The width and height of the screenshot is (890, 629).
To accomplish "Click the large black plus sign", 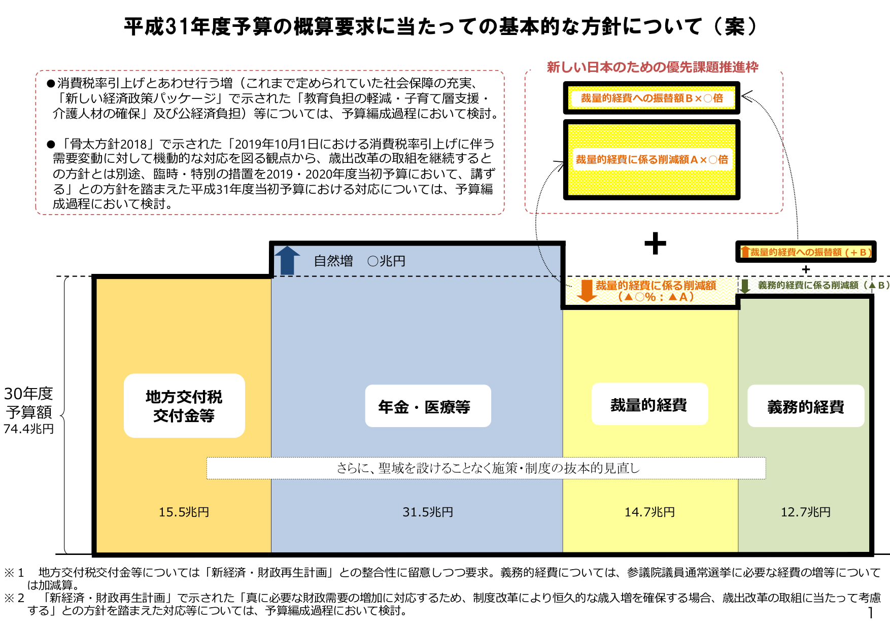I will [x=655, y=243].
